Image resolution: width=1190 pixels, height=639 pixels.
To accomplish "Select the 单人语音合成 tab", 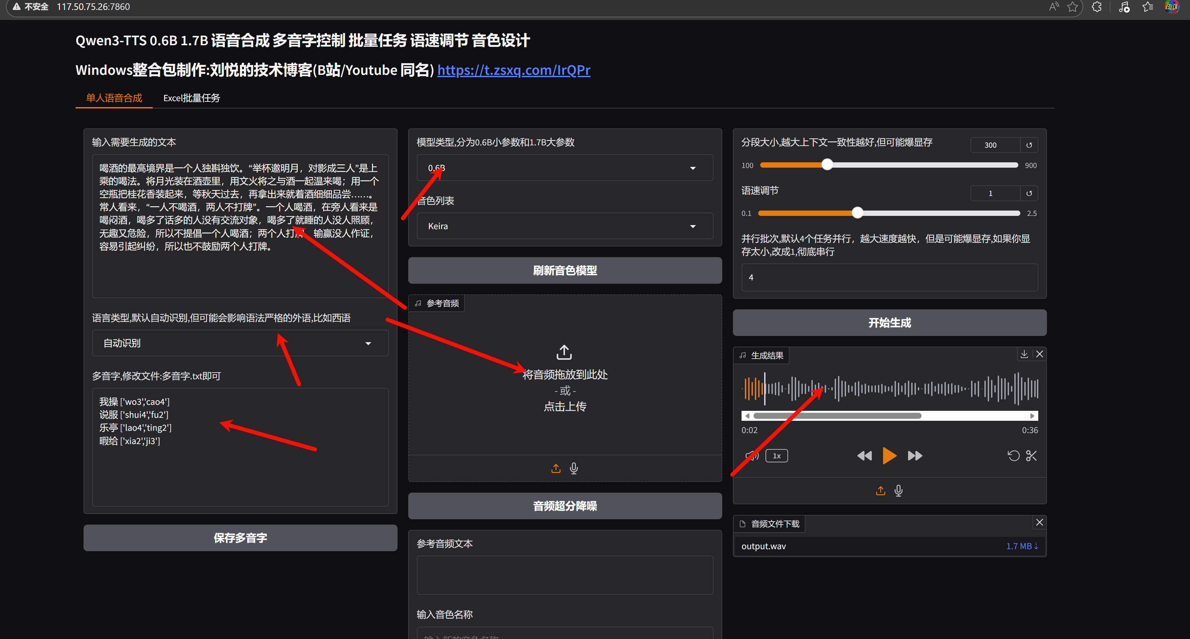I will coord(114,98).
